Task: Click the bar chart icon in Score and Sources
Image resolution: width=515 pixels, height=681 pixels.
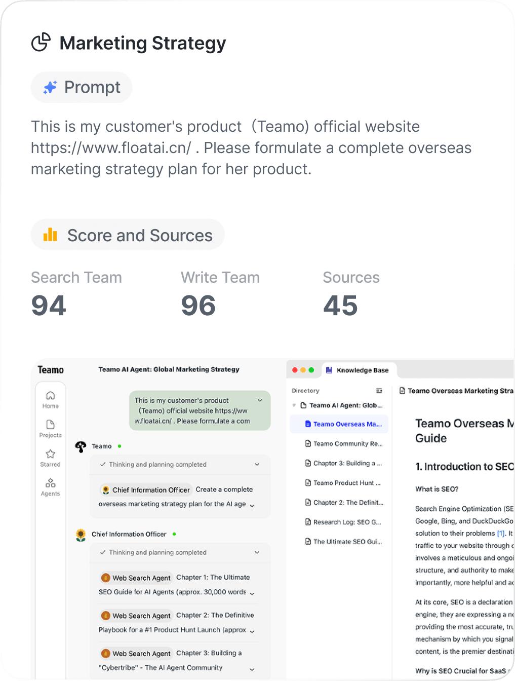Action: click(50, 234)
